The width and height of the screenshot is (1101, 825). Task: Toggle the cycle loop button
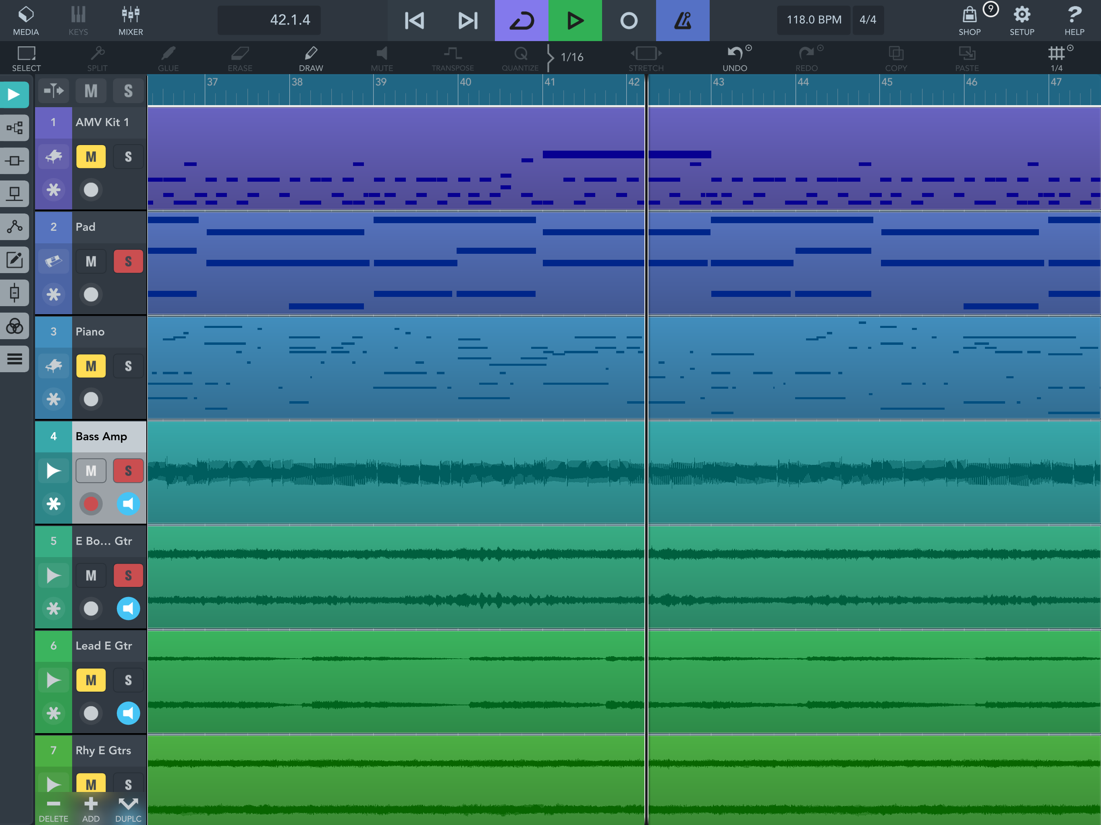521,21
